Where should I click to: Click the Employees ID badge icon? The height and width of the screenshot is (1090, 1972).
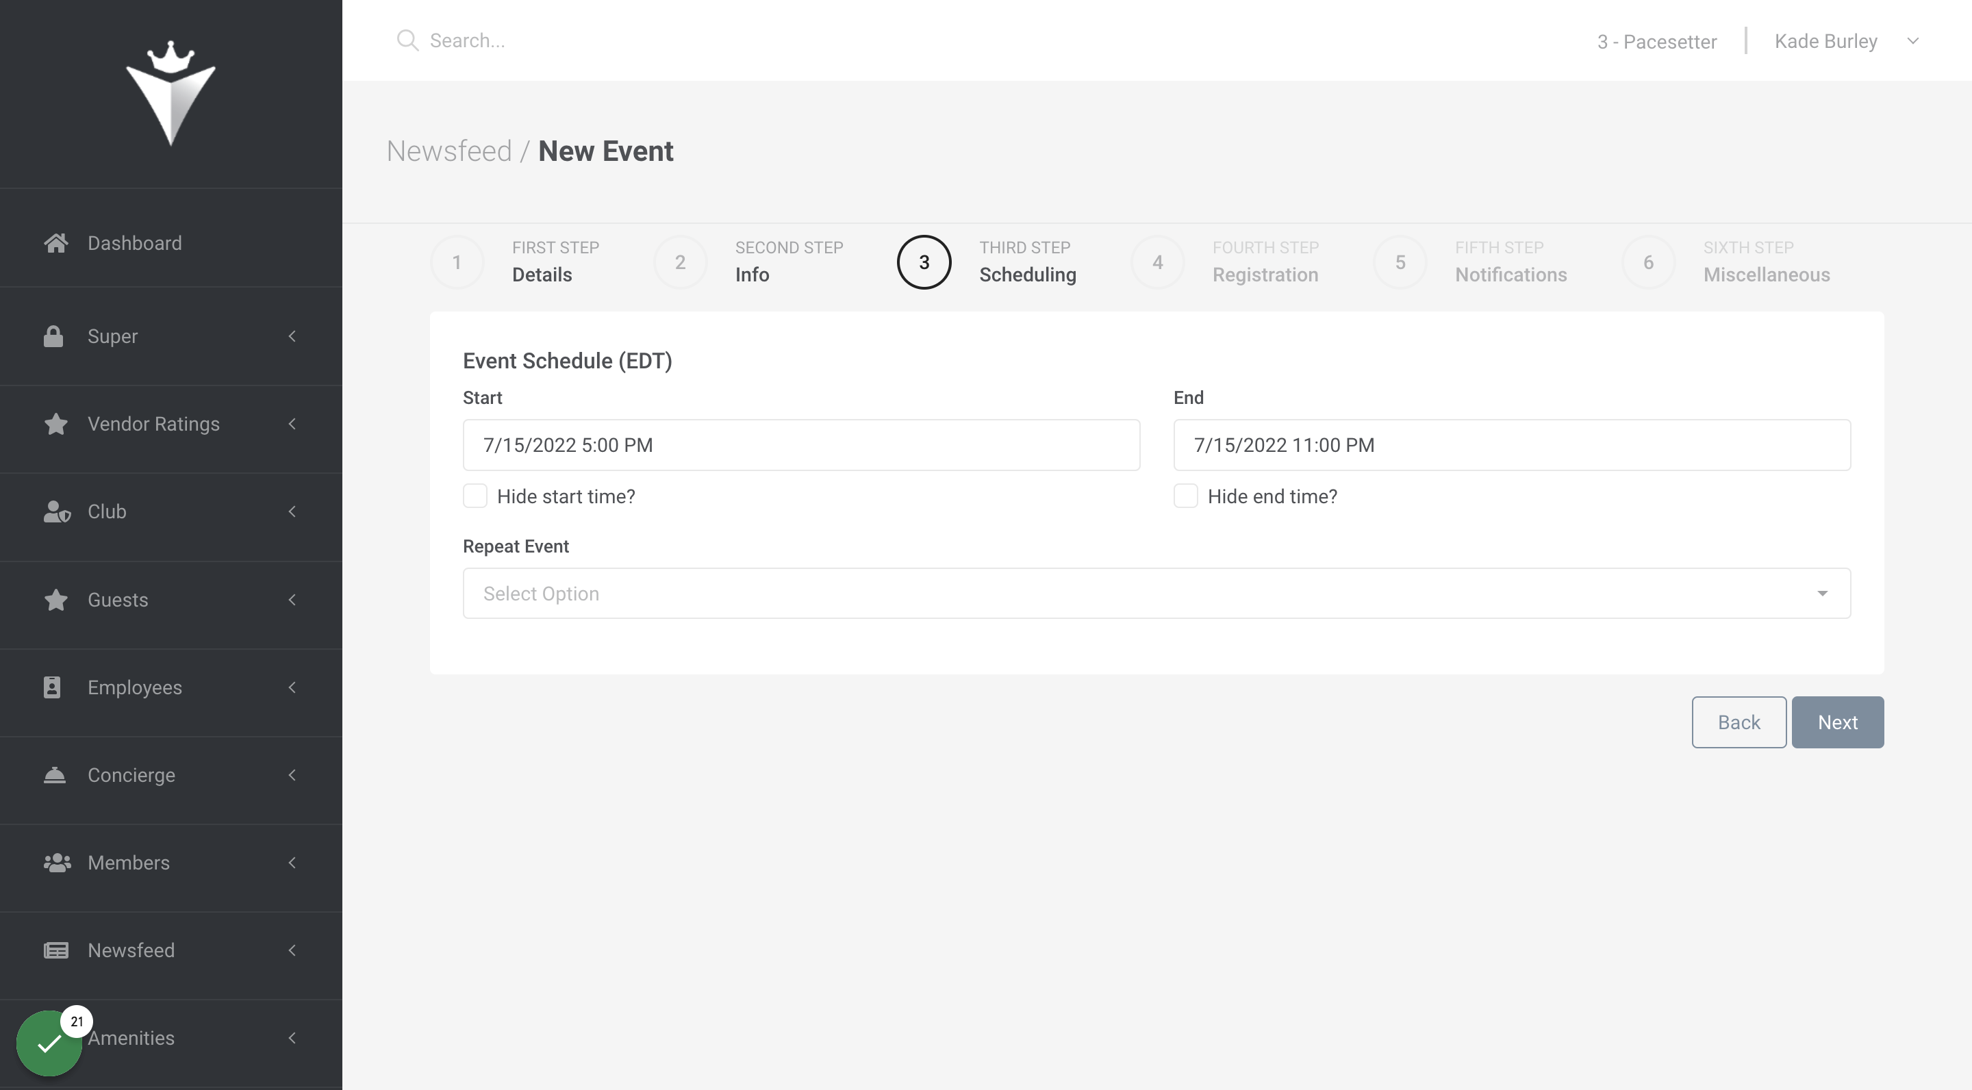tap(52, 687)
